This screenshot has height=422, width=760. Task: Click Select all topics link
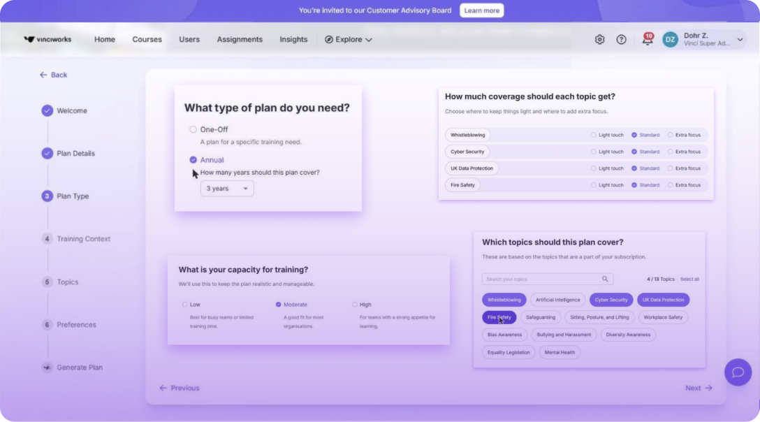click(x=689, y=279)
